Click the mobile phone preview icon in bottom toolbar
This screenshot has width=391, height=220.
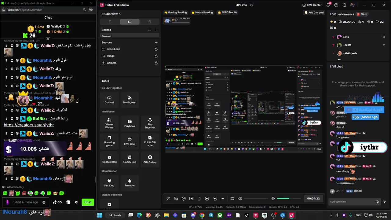(x=199, y=199)
